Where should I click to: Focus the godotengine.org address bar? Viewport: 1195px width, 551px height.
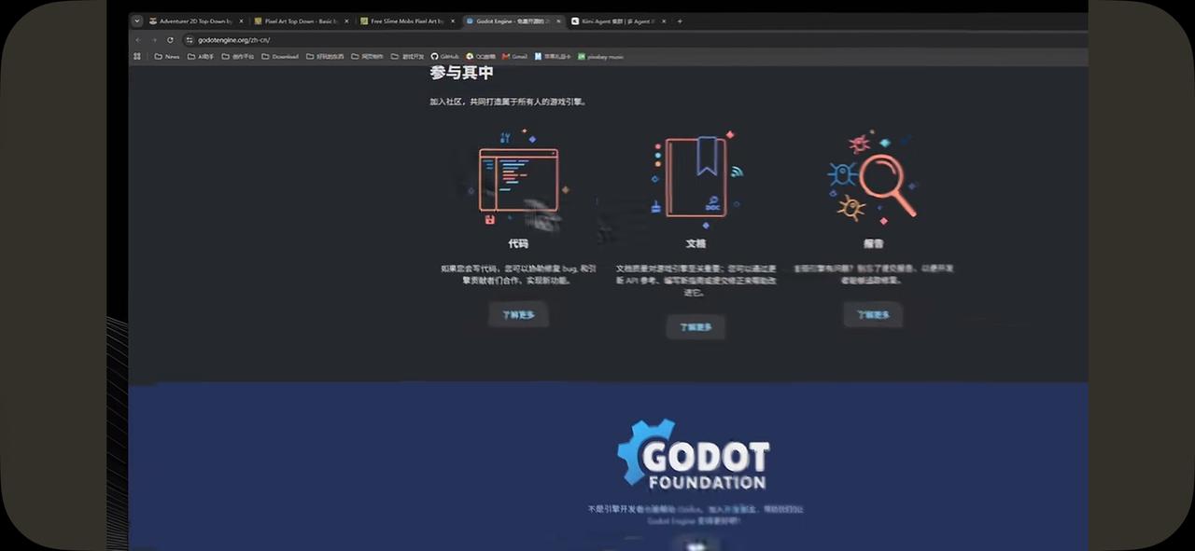(635, 40)
